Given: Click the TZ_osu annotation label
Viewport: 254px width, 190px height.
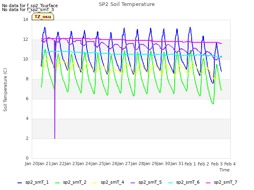Looking at the screenshot, I should coord(43,17).
